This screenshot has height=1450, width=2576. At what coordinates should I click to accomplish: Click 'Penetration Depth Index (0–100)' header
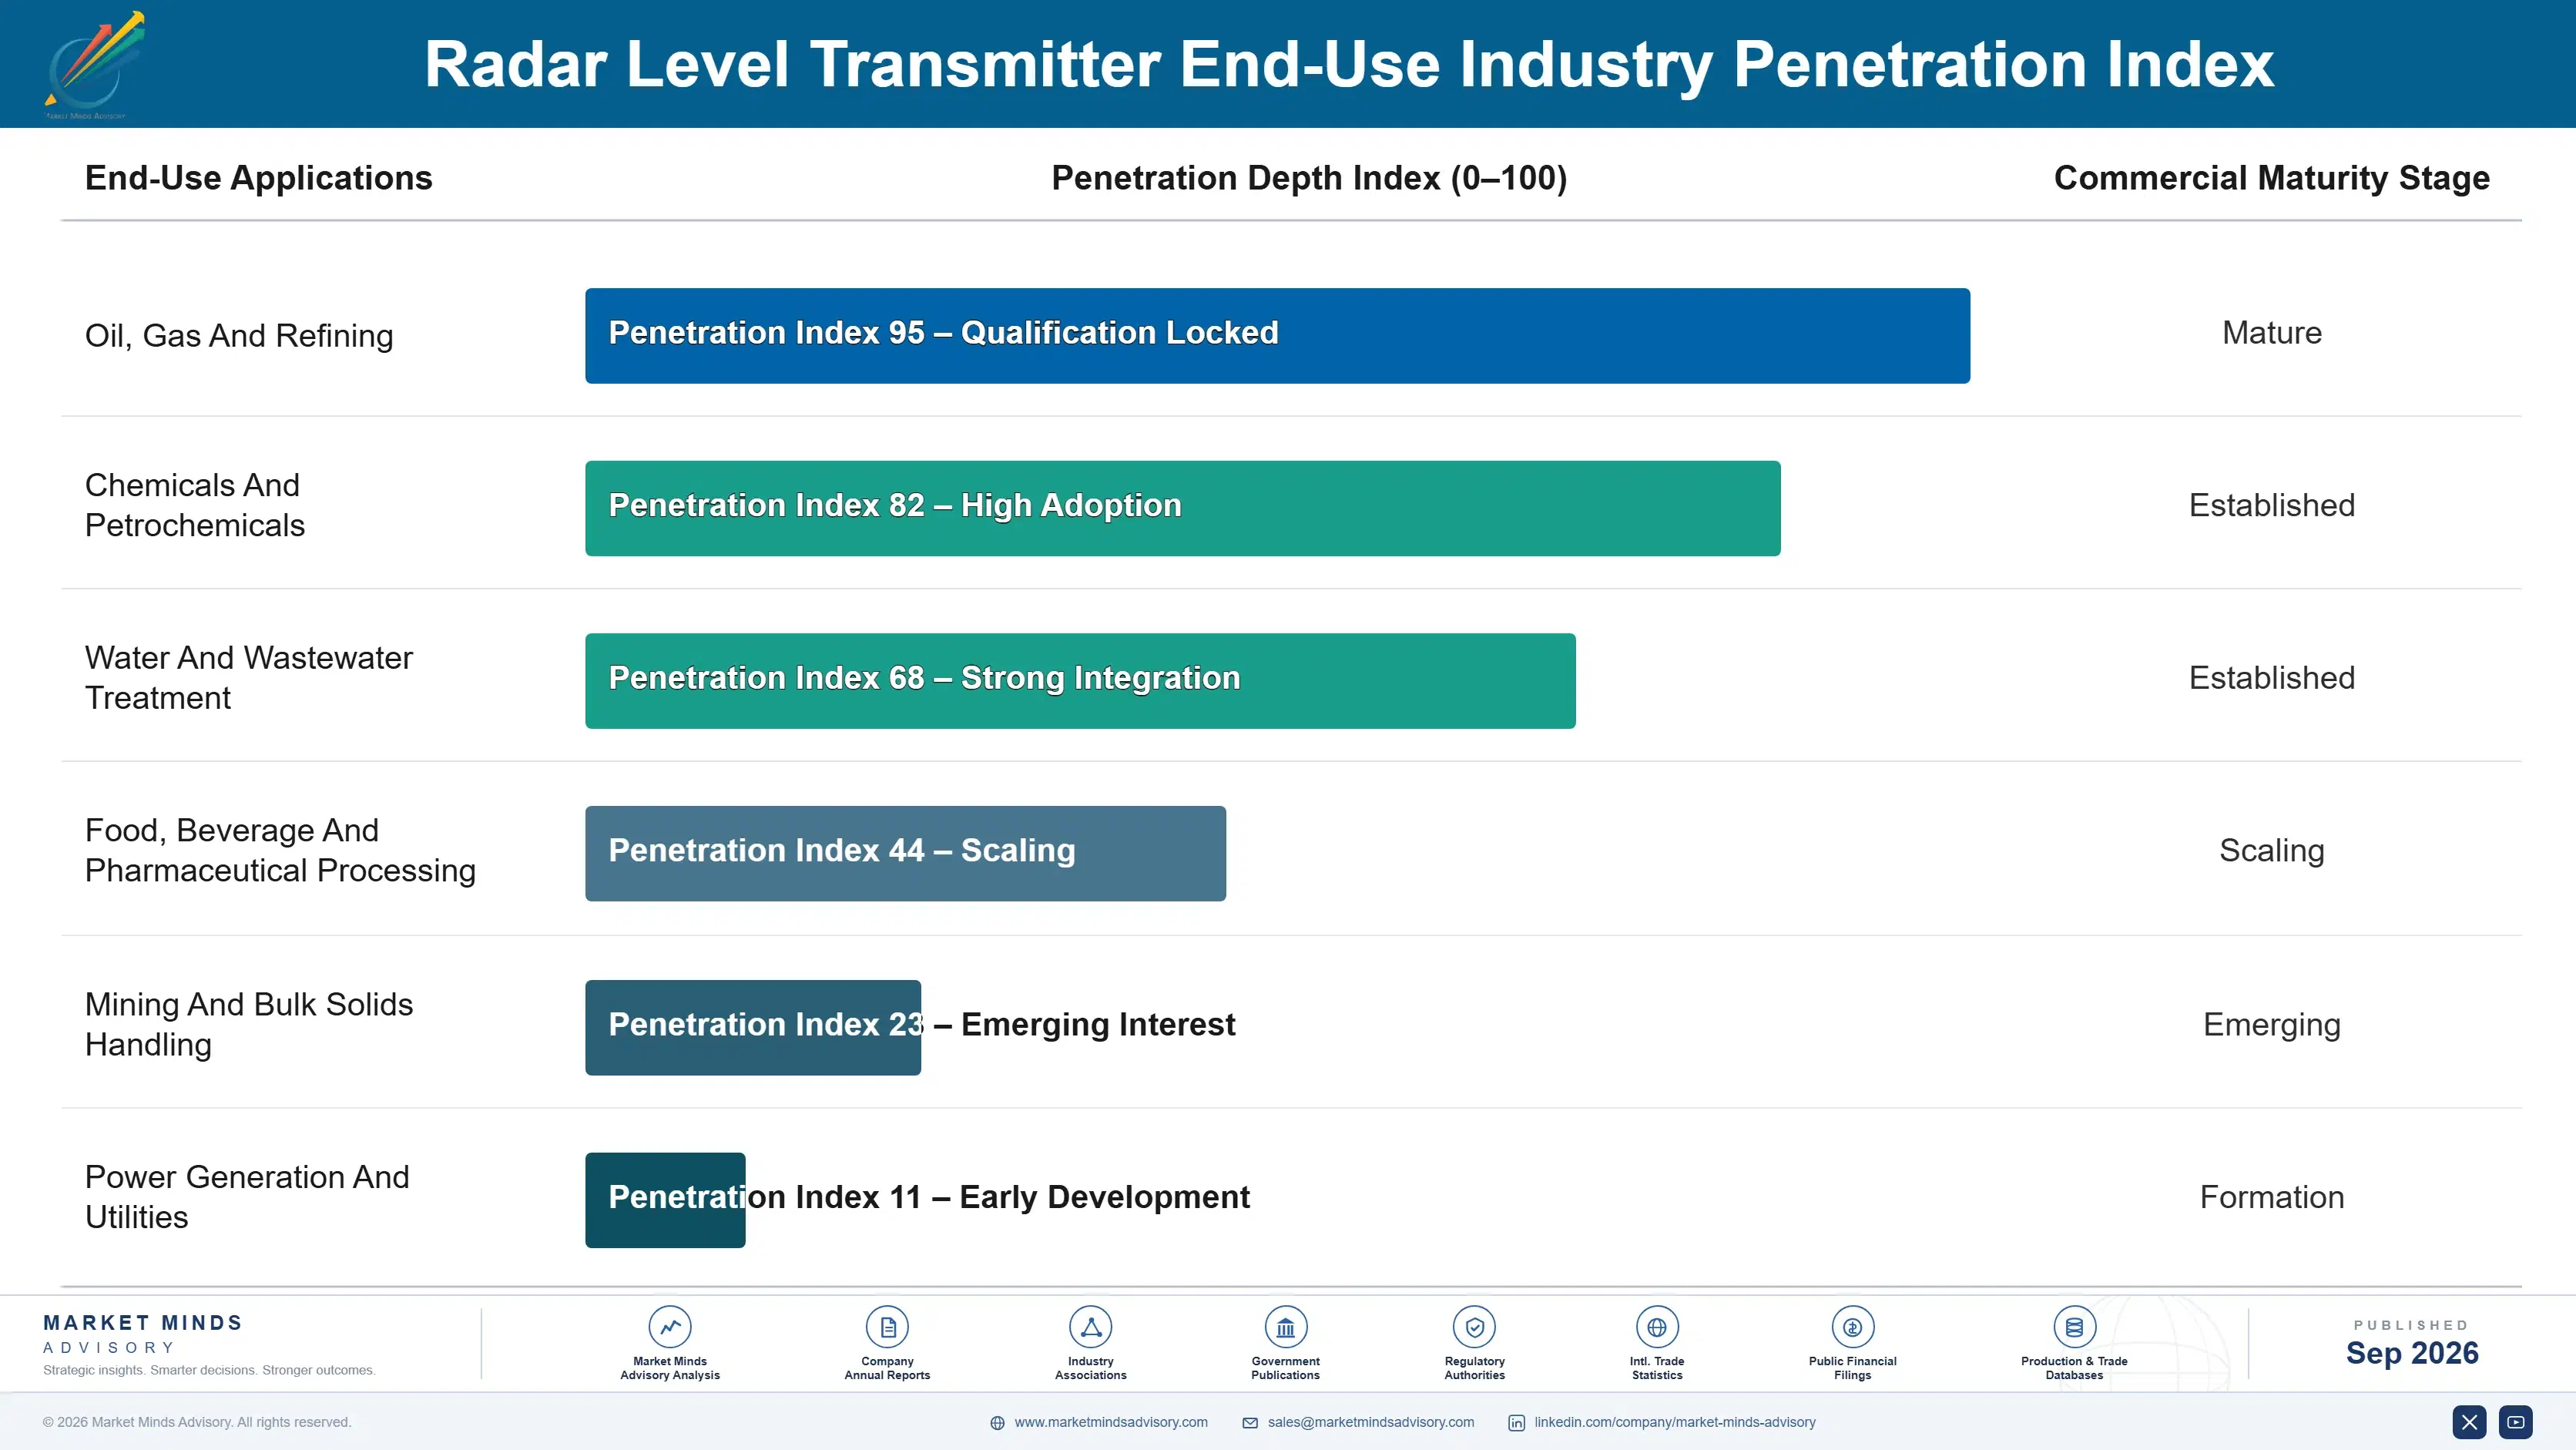pyautogui.click(x=1309, y=178)
